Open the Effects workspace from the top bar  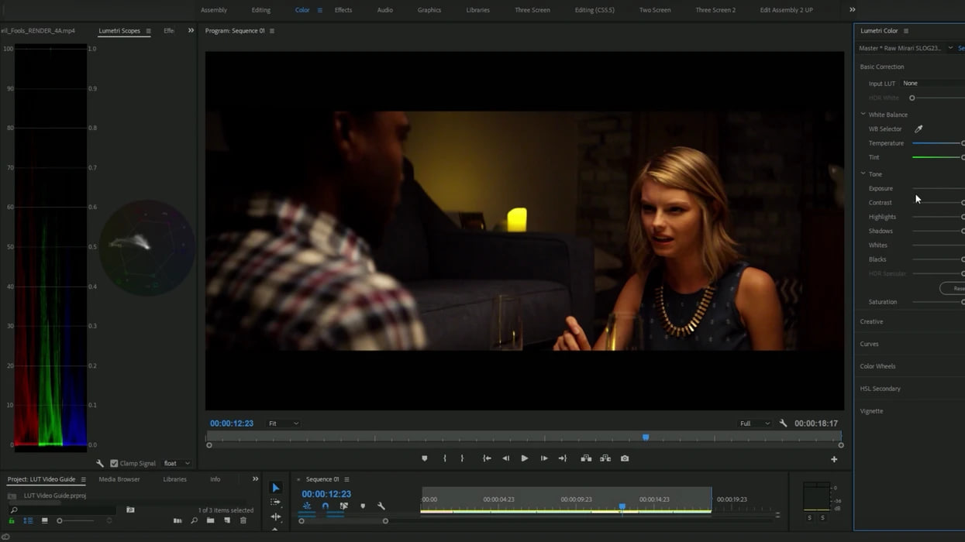pos(343,10)
